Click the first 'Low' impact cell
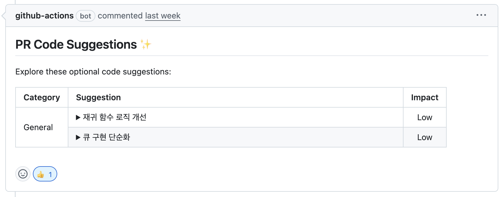The height and width of the screenshot is (197, 503). (424, 117)
